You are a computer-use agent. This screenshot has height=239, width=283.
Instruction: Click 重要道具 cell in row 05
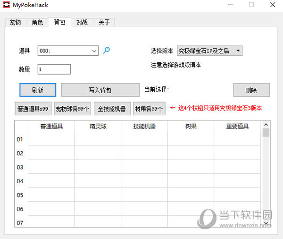[x=237, y=195]
